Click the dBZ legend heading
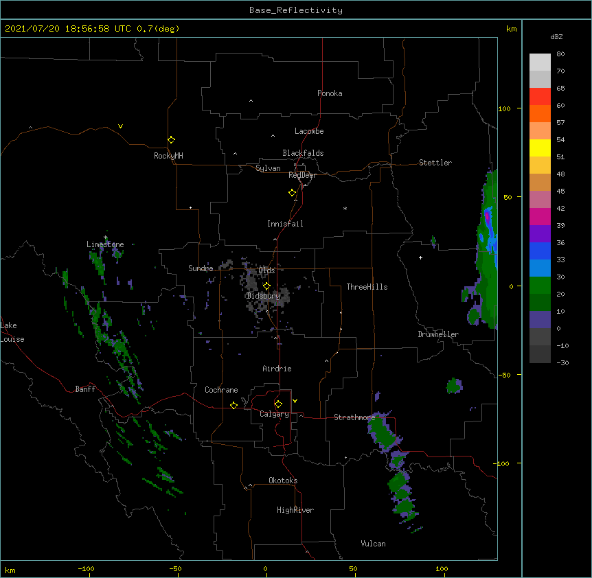Screen dimensions: 592x578 click(x=556, y=36)
